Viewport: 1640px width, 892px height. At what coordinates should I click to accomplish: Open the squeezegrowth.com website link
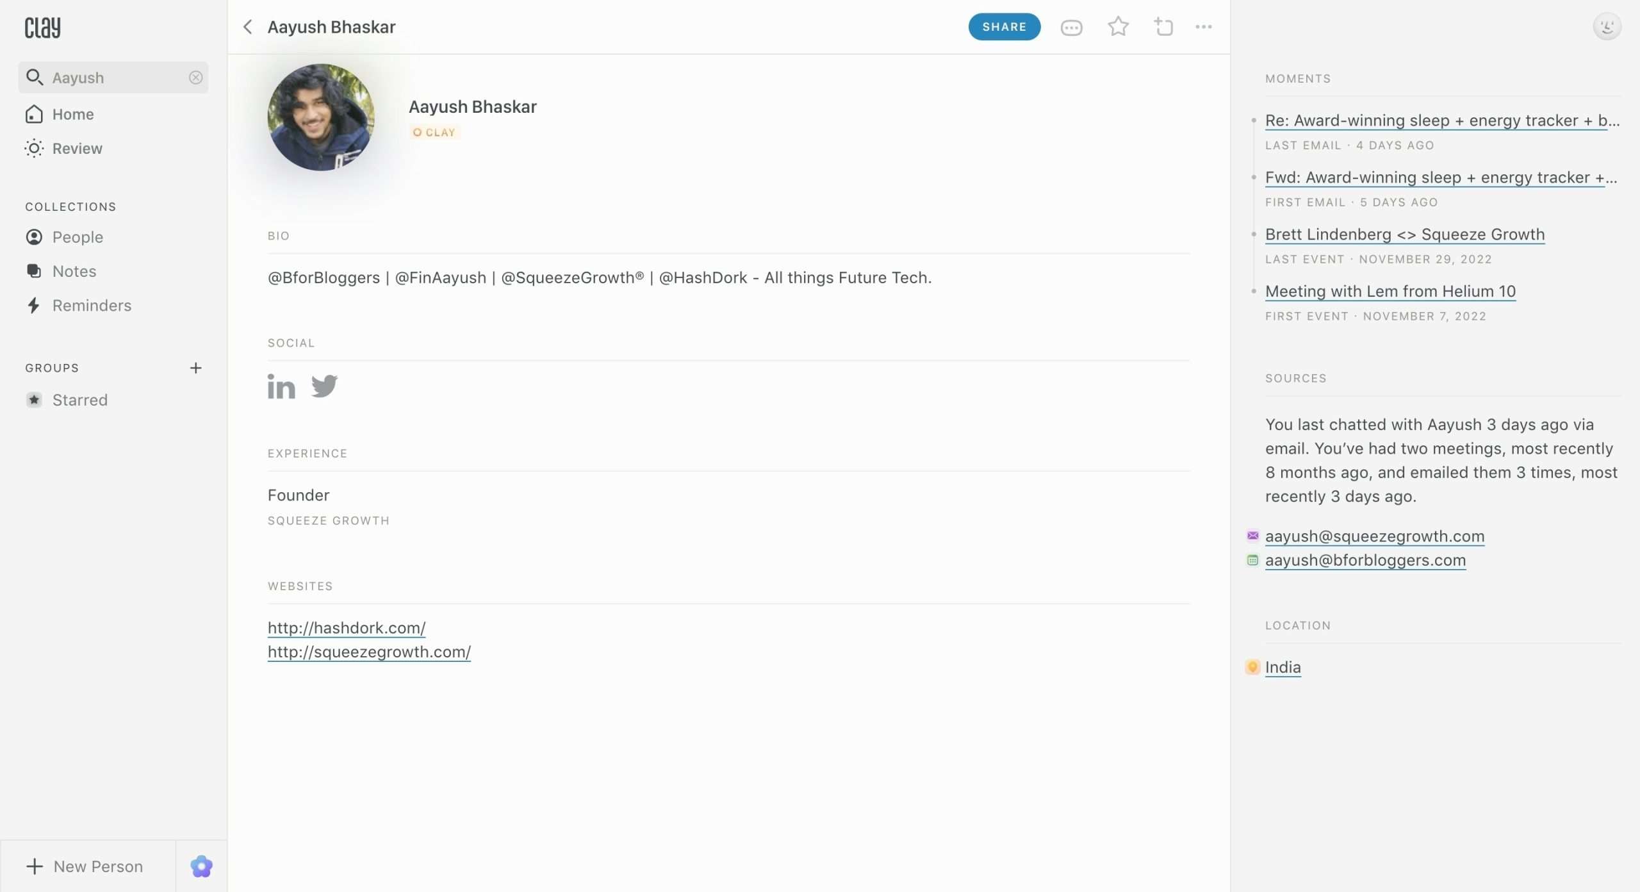click(x=369, y=652)
